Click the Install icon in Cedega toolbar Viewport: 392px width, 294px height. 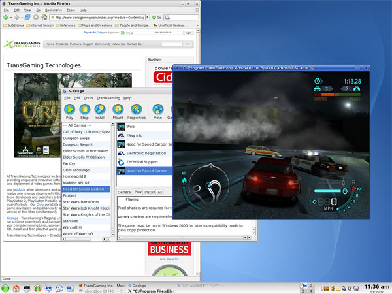[100, 110]
